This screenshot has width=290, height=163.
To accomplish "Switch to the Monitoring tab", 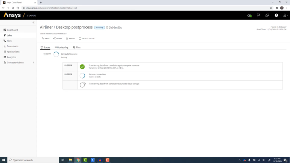I will (x=62, y=48).
